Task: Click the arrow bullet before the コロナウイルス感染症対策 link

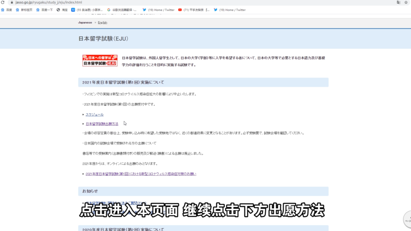Action: click(x=83, y=174)
